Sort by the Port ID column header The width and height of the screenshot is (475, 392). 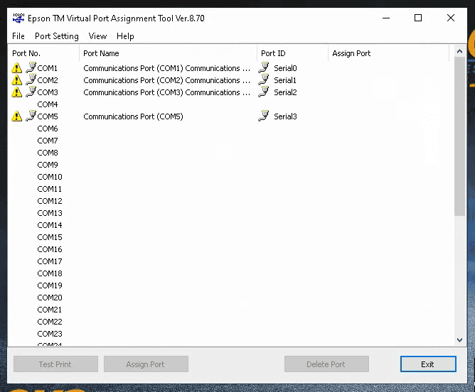pos(293,53)
